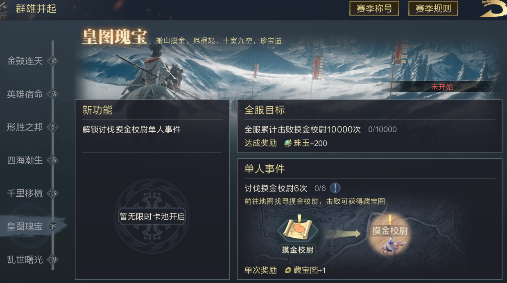Click the golden dragon back icon
This screenshot has width=507, height=283.
493,9
